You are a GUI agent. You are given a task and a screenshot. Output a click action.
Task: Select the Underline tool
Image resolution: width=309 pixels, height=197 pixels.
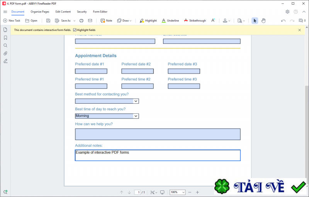[x=170, y=21]
